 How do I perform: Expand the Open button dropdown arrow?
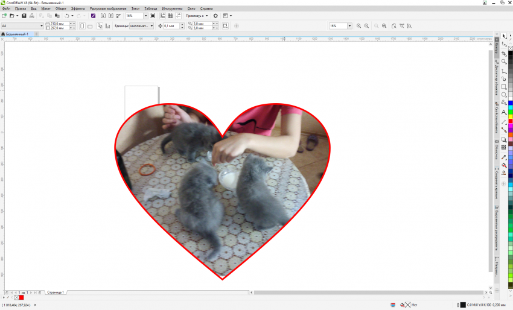pyautogui.click(x=18, y=16)
